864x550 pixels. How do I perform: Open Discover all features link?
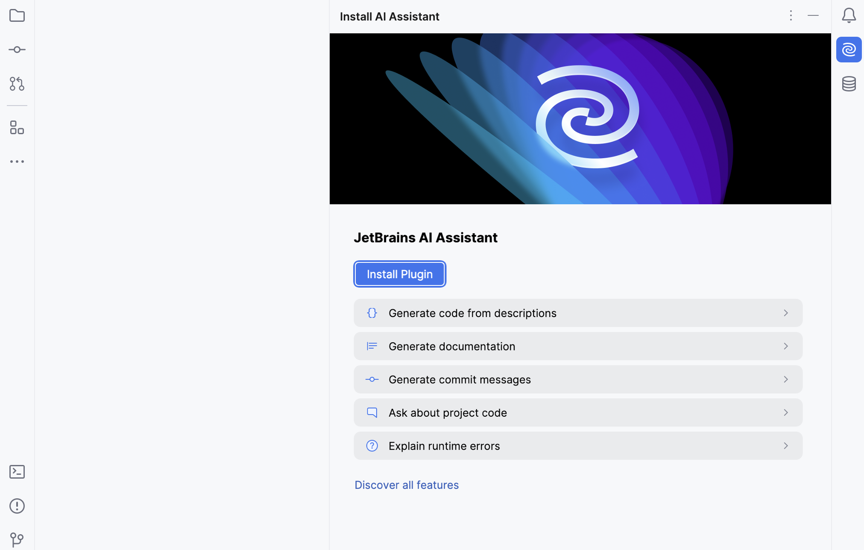[406, 485]
